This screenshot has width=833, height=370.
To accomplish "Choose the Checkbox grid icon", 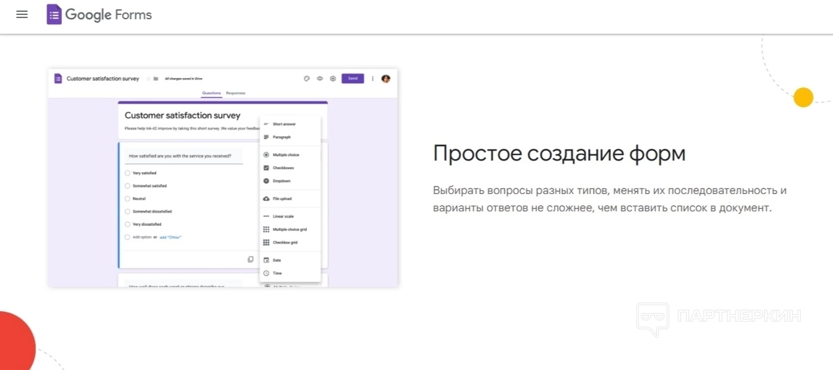I will [266, 242].
